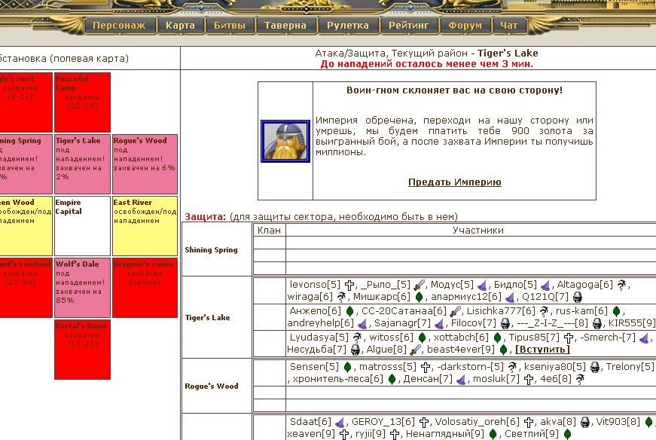Image resolution: width=656 pixels, height=440 pixels.
Task: Click the leaf icon after Мишкарс[6]
Action: (420, 297)
